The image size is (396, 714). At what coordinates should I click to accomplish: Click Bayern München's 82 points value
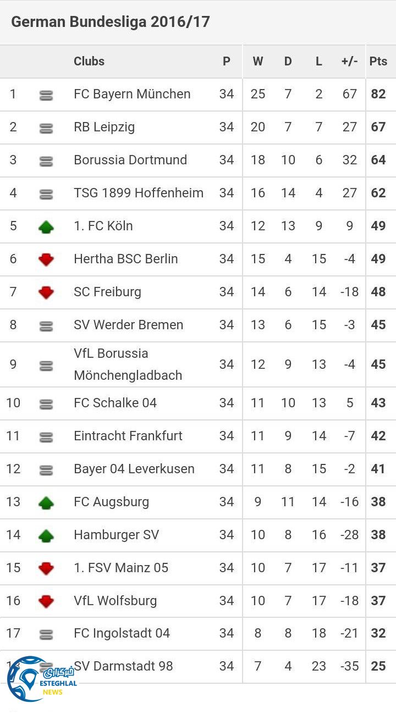378,94
